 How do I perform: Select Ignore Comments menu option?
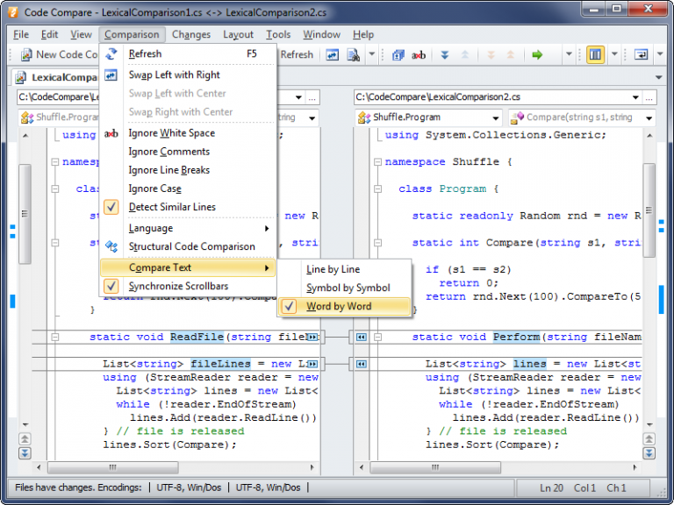click(x=168, y=152)
